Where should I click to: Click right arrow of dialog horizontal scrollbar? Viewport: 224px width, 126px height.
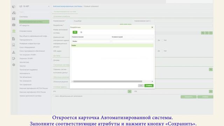click(x=152, y=82)
